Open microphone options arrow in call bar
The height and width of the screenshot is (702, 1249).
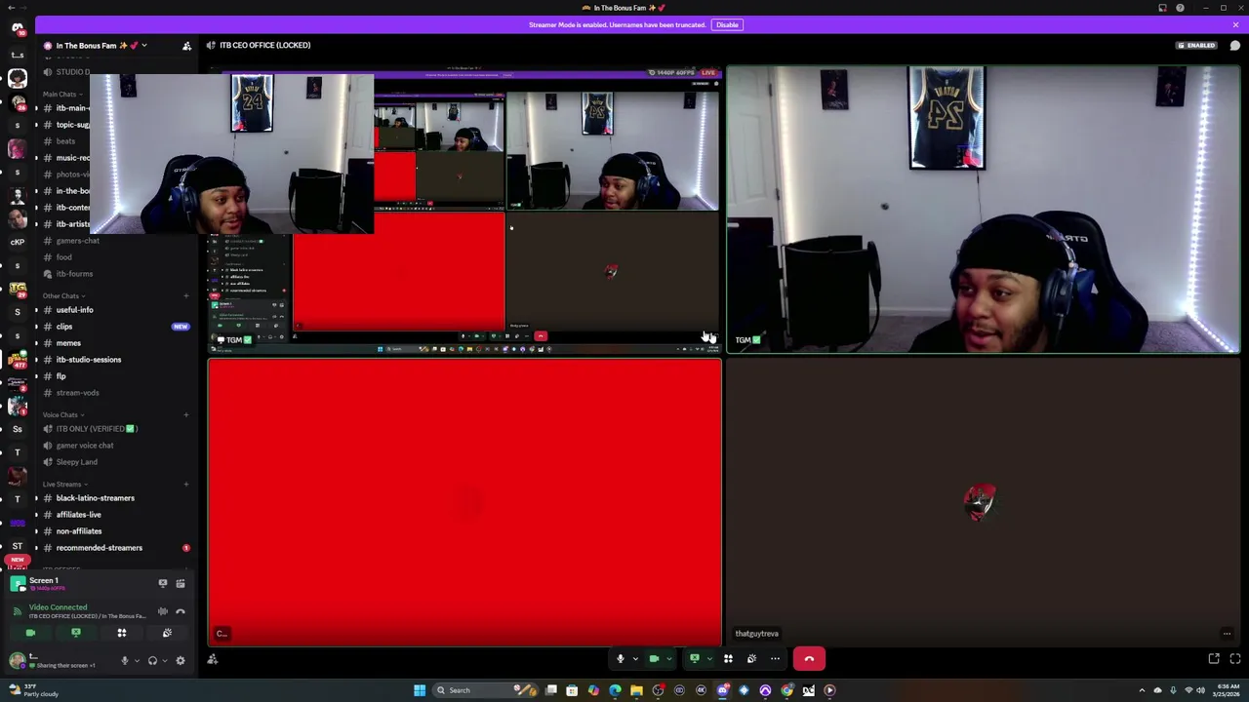click(x=635, y=659)
